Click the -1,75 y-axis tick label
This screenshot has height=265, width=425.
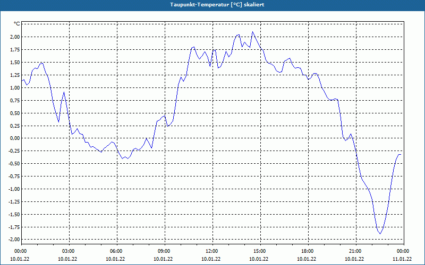coord(14,227)
